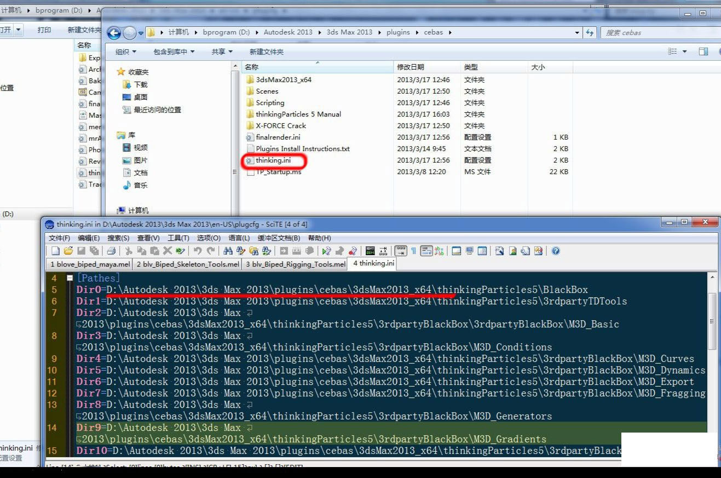Open the recent pages dropdown next to forward
Viewport: 721px width, 478px height.
pos(141,33)
